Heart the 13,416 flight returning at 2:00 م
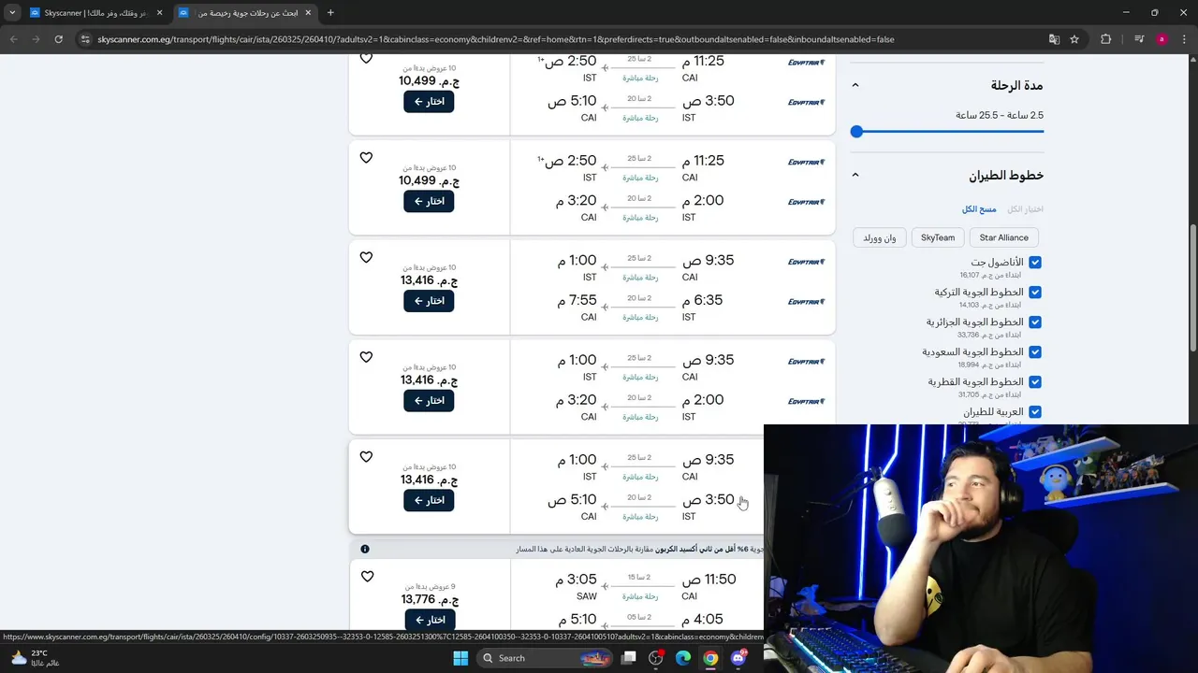The image size is (1198, 673). pyautogui.click(x=366, y=357)
